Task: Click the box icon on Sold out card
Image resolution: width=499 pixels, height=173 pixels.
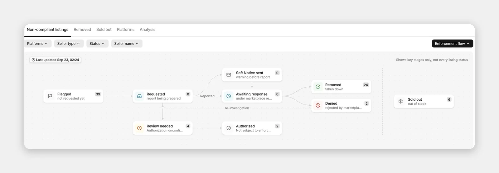Action: coord(401,101)
